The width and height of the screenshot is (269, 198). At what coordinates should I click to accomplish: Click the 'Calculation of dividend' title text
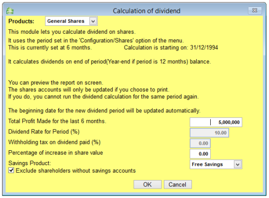(146, 11)
